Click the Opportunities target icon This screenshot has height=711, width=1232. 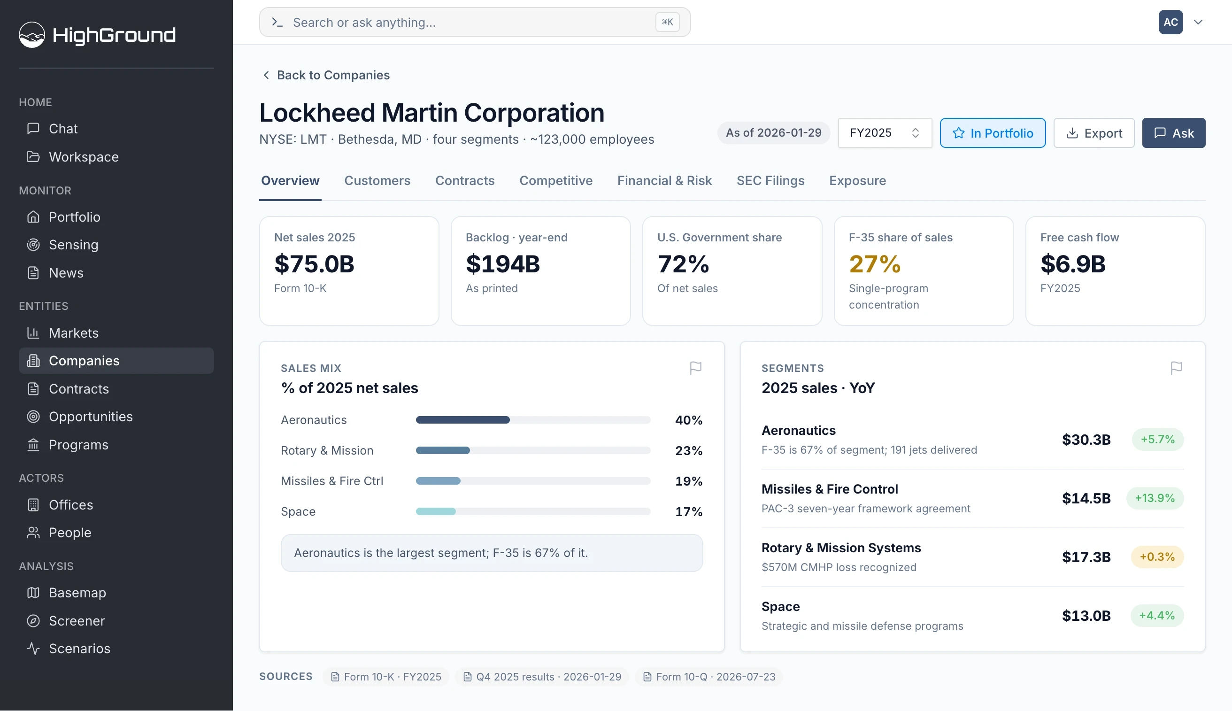point(33,417)
